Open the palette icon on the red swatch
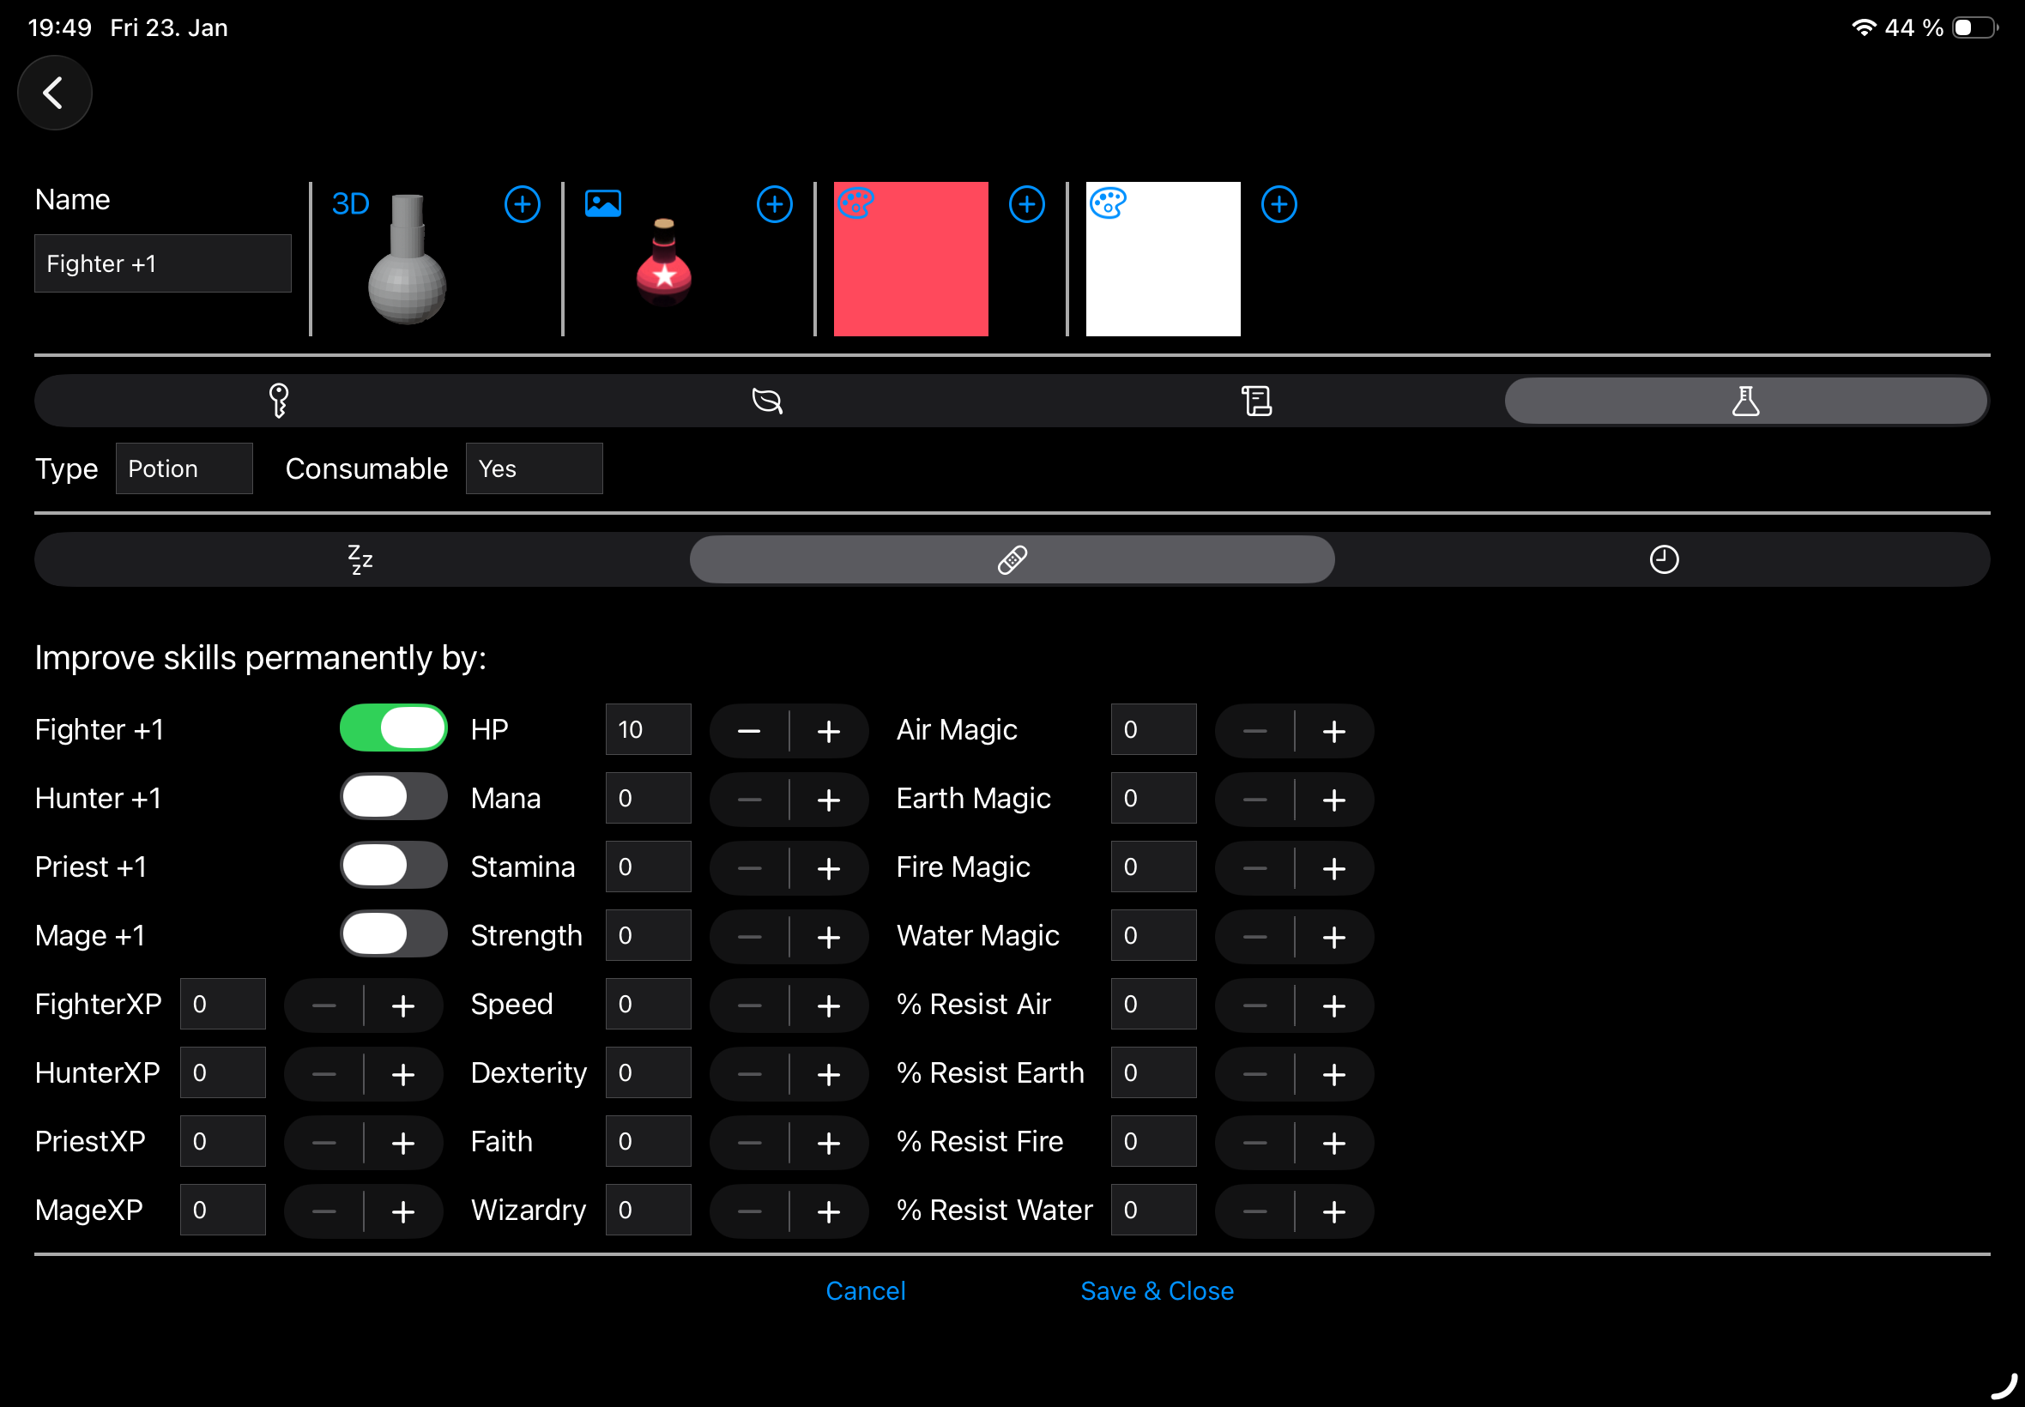2025x1407 pixels. tap(855, 203)
